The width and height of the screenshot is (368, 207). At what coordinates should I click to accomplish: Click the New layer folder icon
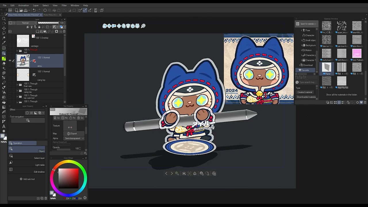45,31
